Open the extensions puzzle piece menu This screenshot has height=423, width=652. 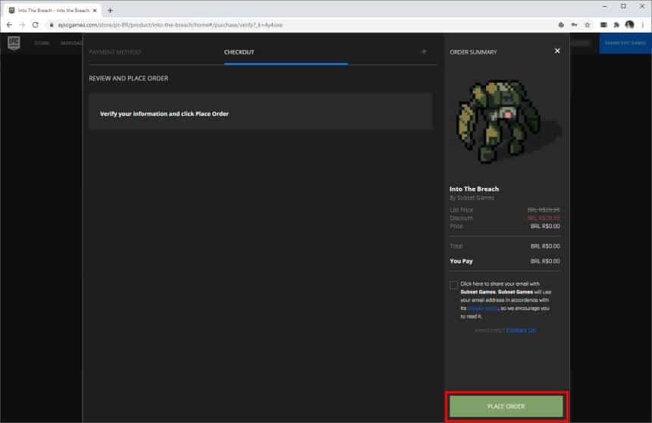coord(616,25)
